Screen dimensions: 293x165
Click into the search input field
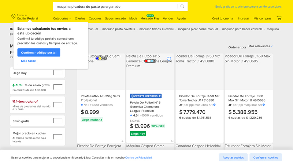tap(115, 7)
